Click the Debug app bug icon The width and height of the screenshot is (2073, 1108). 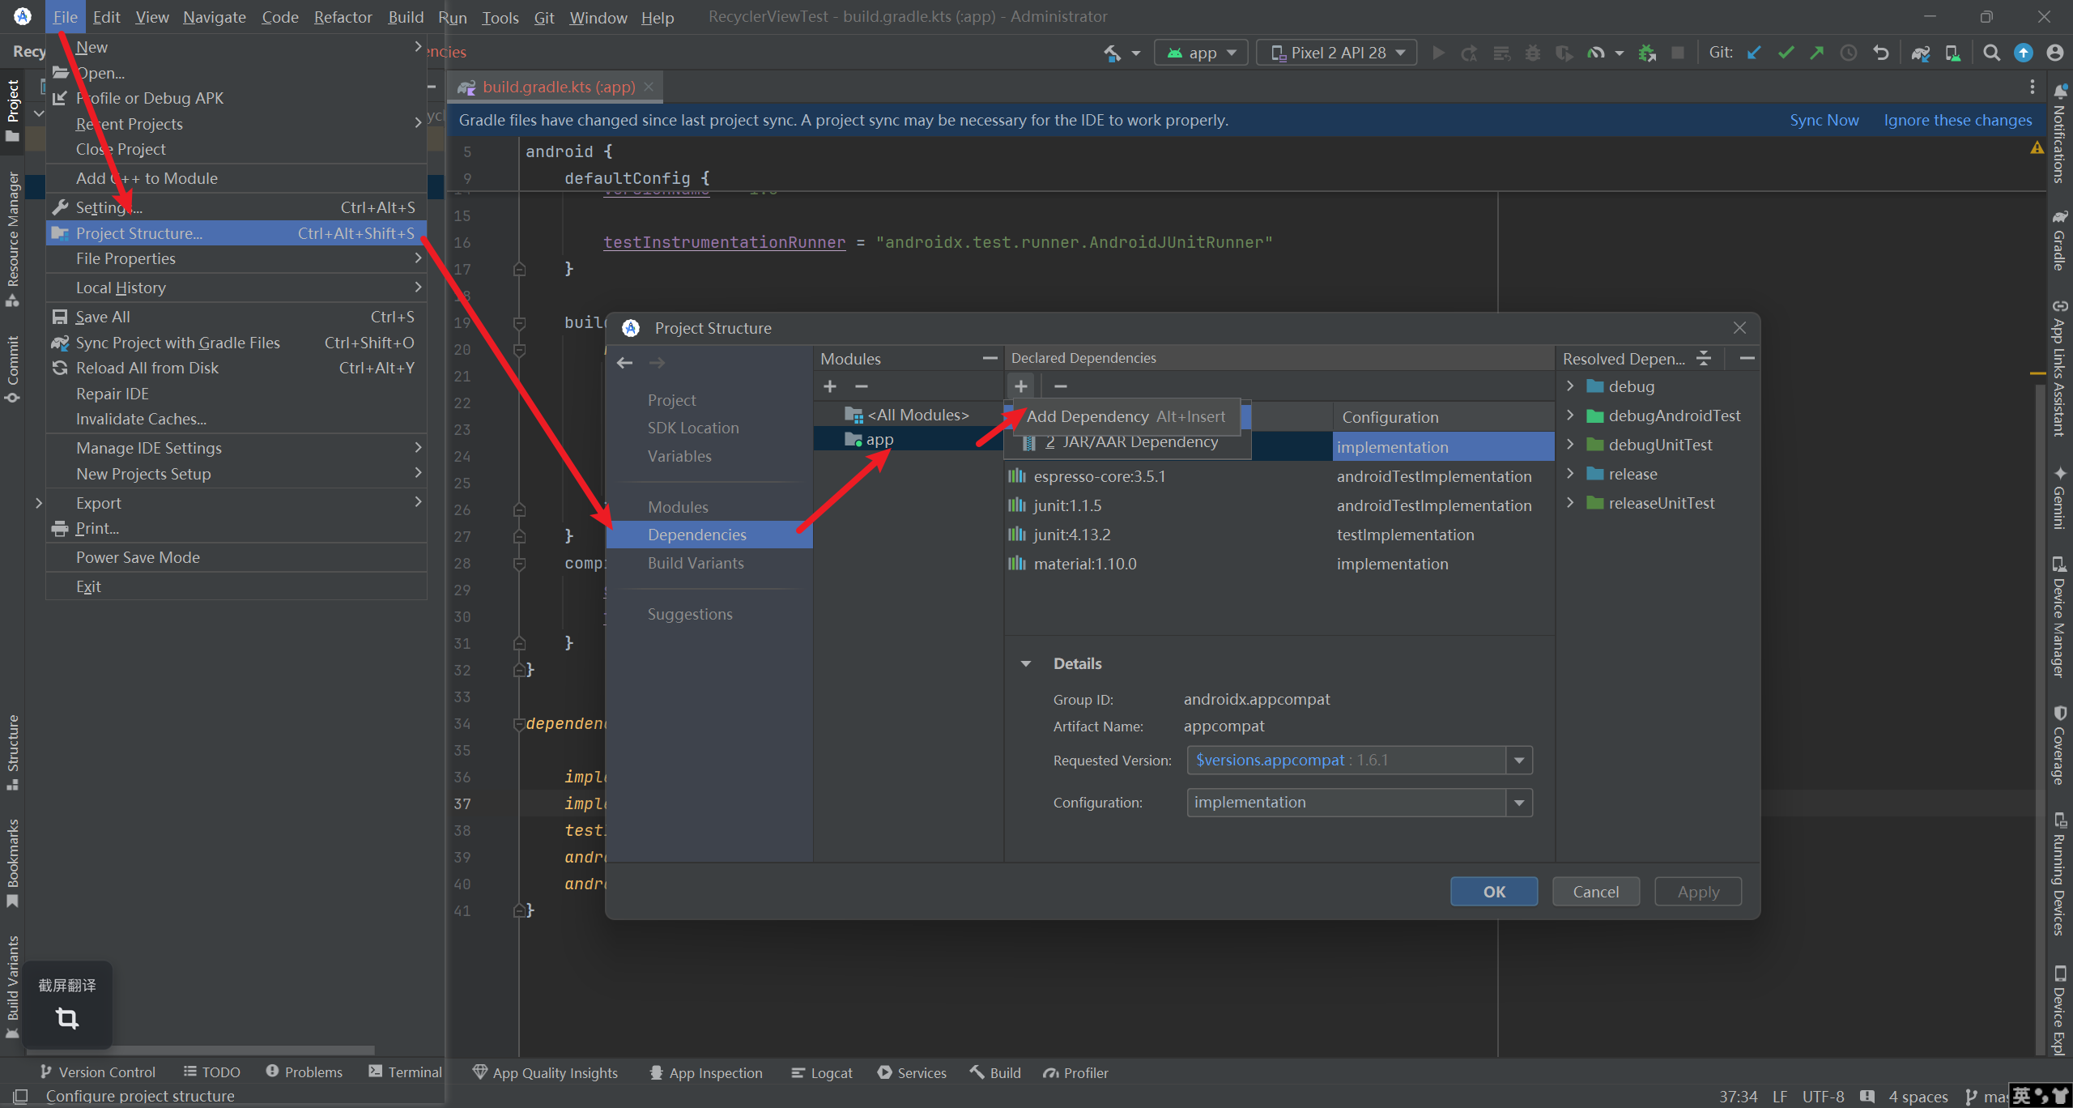[1533, 53]
